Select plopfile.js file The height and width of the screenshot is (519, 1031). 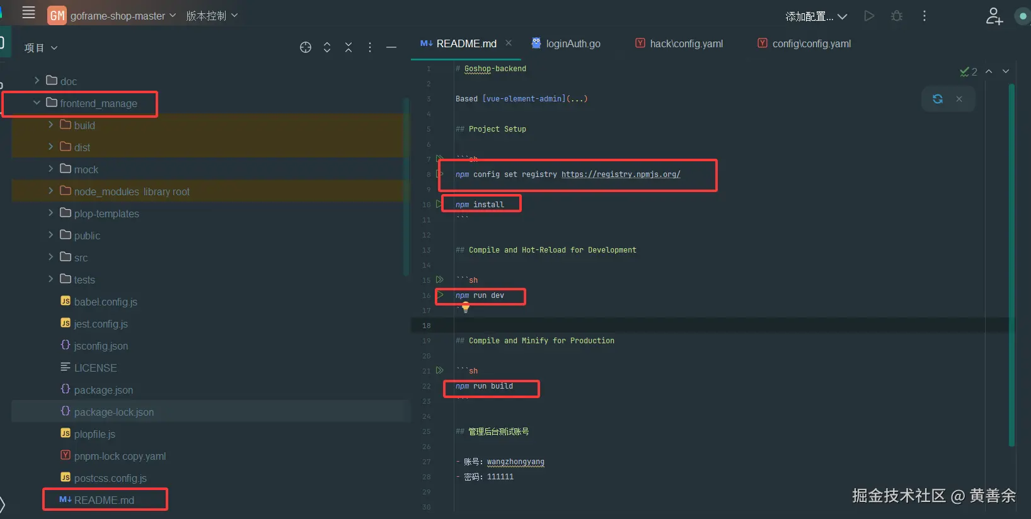point(88,434)
